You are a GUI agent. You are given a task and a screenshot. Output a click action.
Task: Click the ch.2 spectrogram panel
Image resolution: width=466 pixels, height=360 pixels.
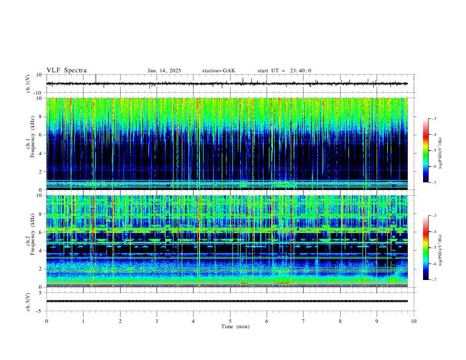[227, 241]
